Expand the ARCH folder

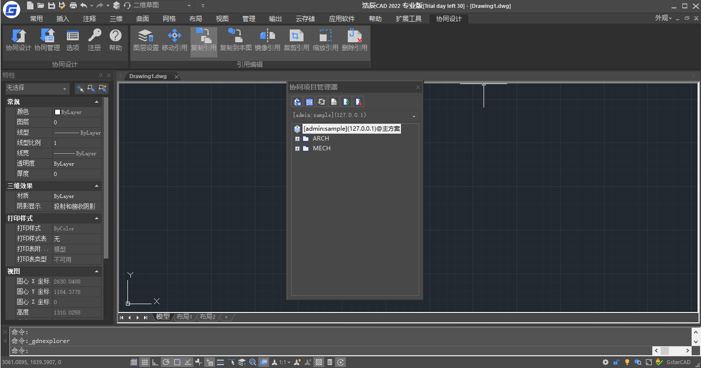(x=297, y=139)
